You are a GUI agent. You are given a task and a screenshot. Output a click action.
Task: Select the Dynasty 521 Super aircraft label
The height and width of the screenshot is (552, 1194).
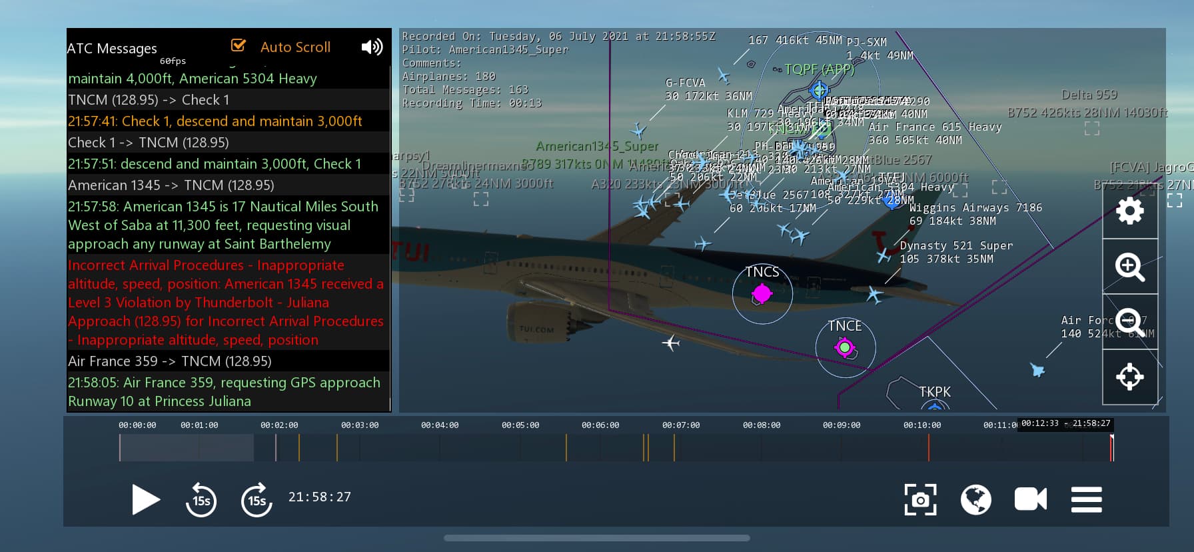point(956,252)
